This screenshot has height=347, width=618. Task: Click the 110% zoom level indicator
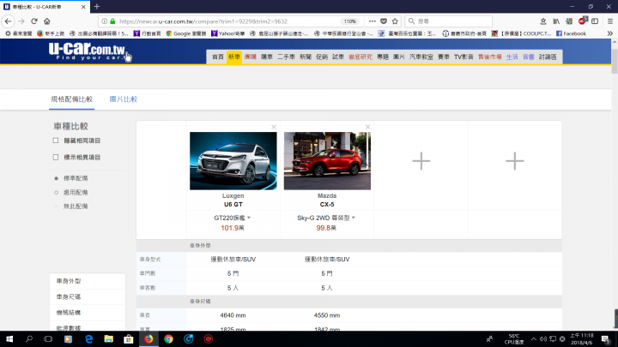(x=349, y=21)
